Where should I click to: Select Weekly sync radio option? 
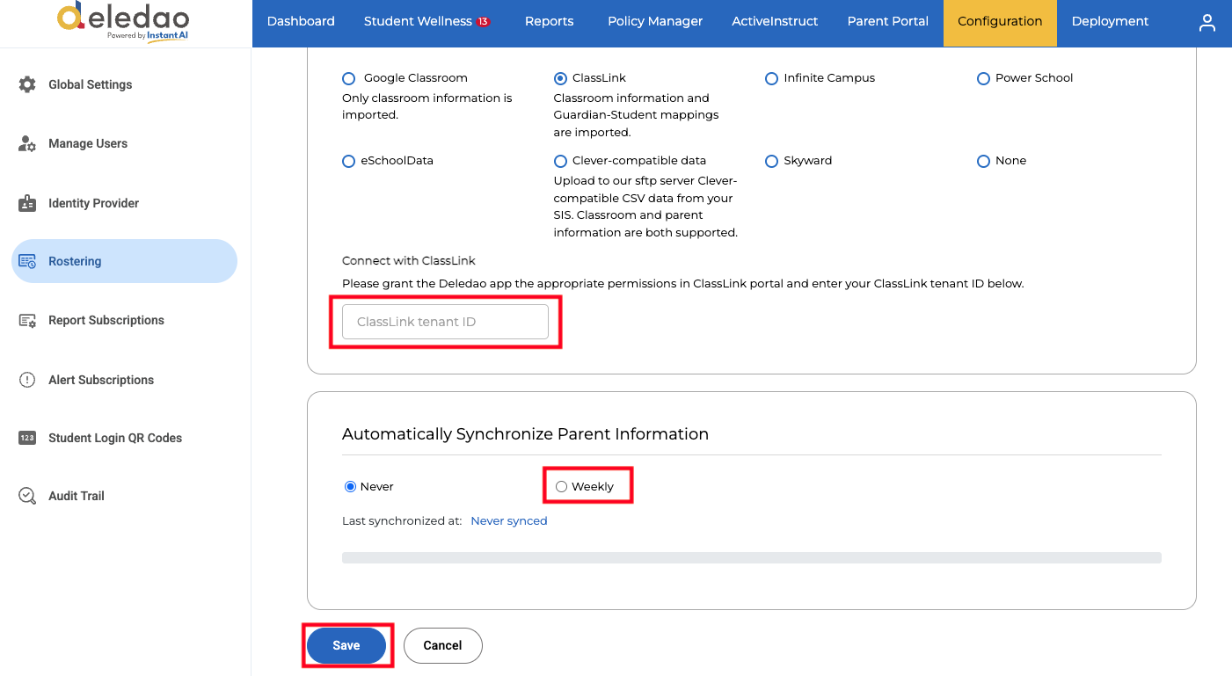(x=561, y=486)
